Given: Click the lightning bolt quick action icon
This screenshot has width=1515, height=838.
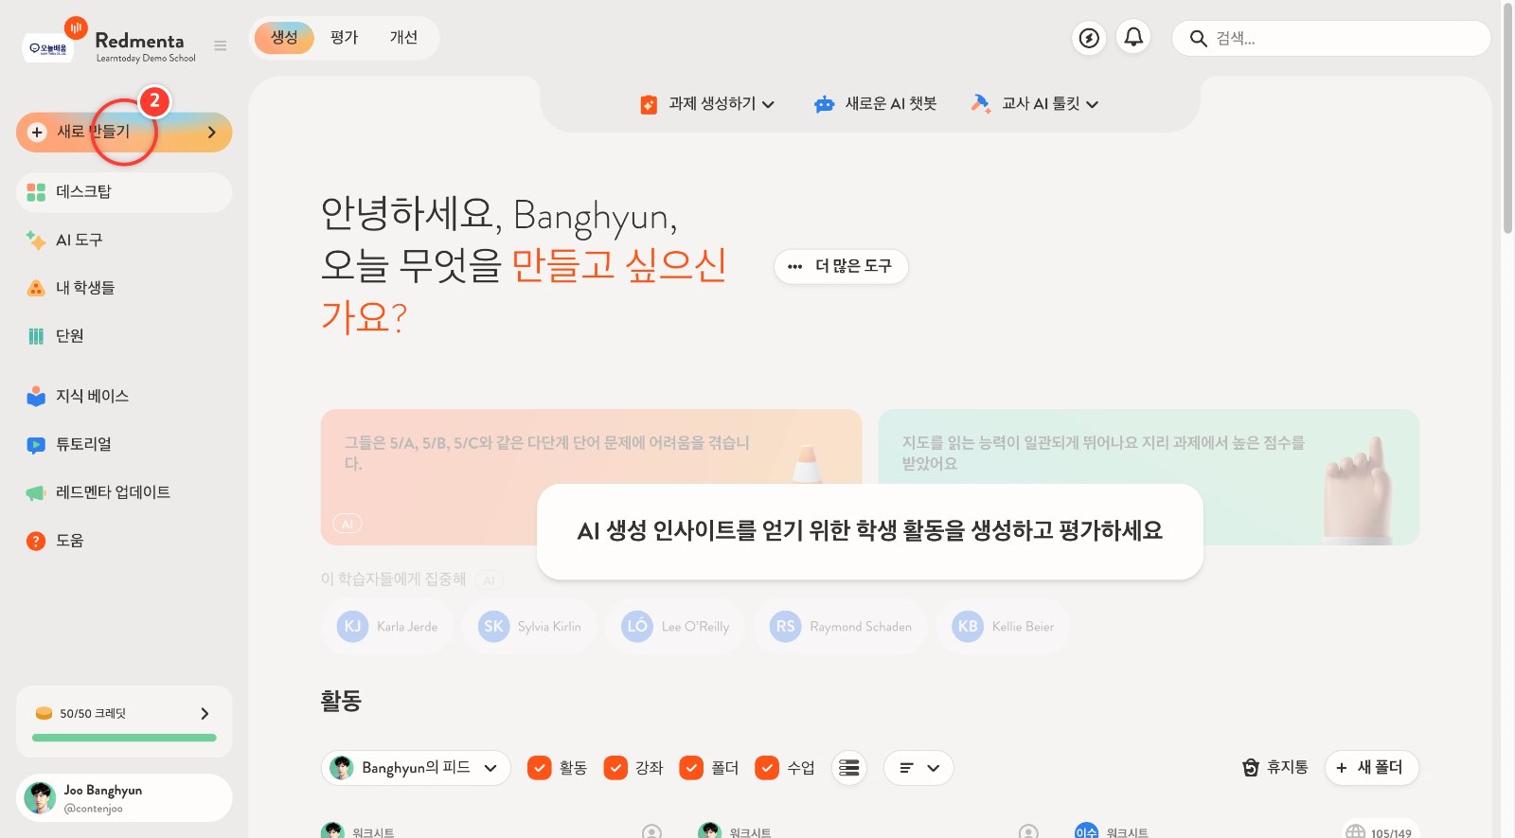Looking at the screenshot, I should pos(1090,38).
